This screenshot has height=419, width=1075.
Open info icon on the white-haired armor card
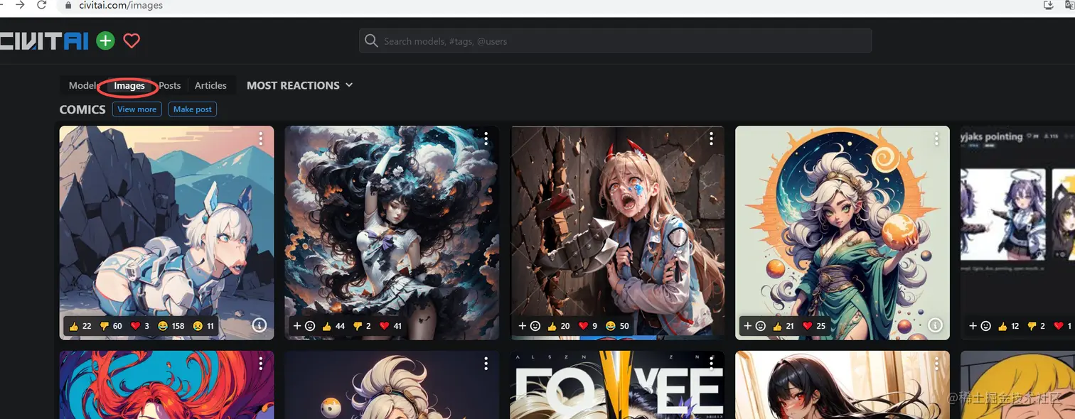pos(260,325)
